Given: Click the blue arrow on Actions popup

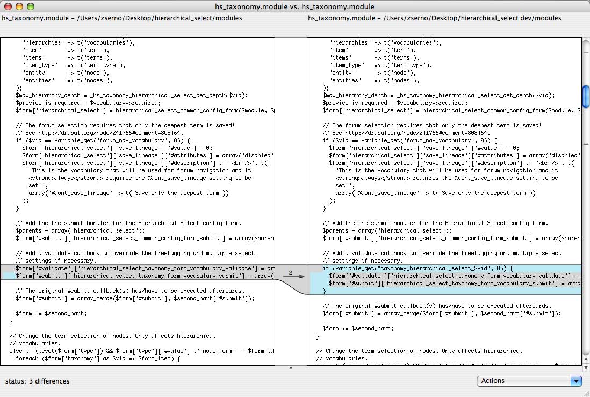Looking at the screenshot, I should (576, 381).
